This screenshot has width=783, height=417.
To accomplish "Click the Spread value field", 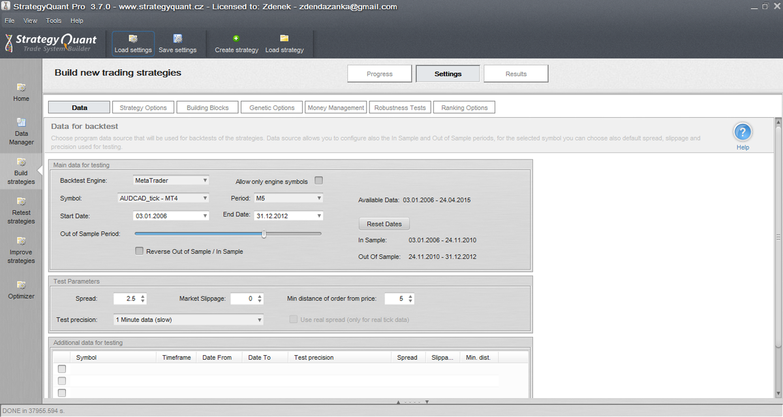I will 126,298.
